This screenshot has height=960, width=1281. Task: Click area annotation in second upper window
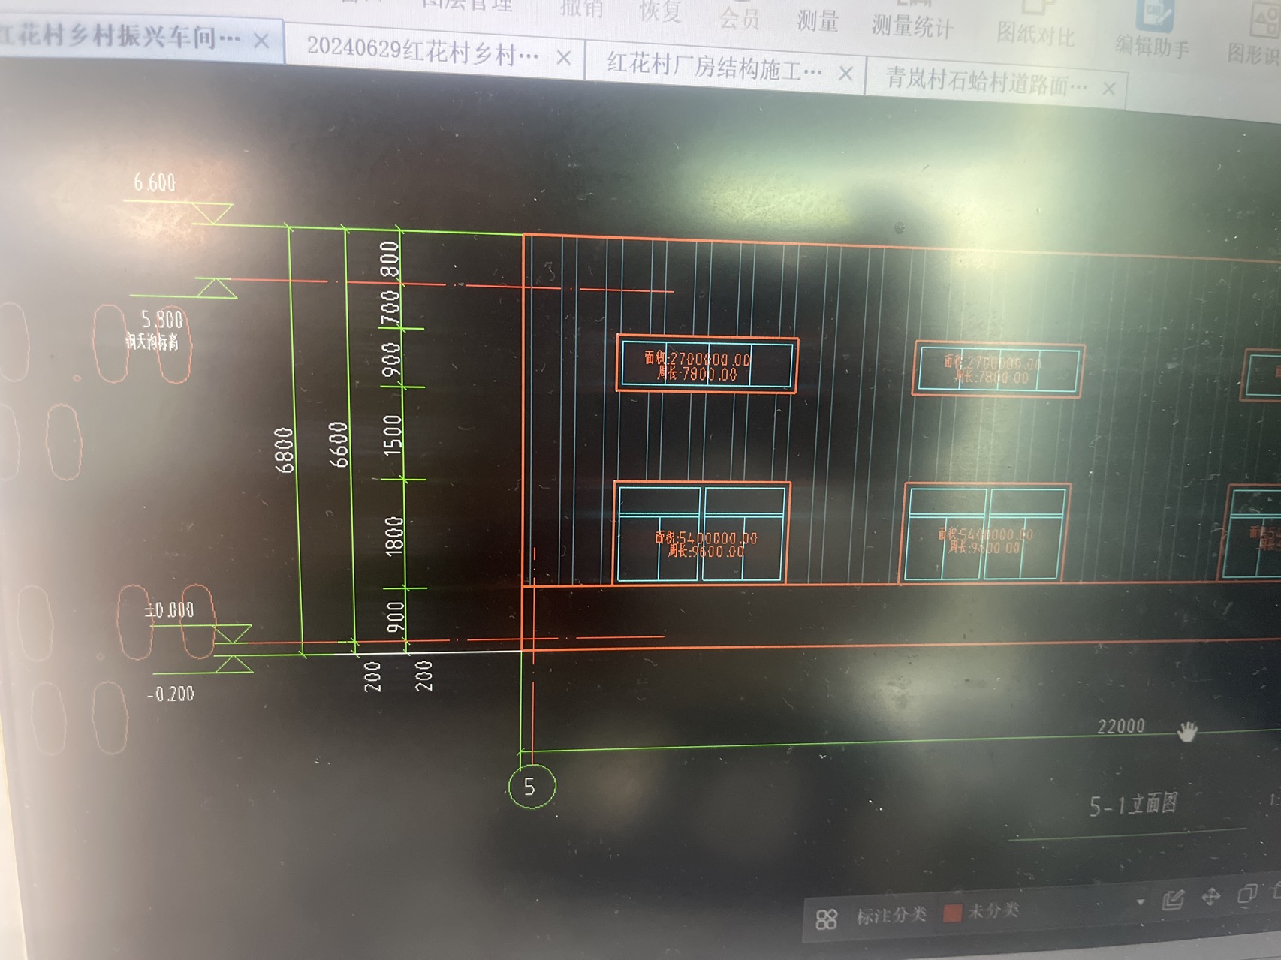(x=992, y=363)
